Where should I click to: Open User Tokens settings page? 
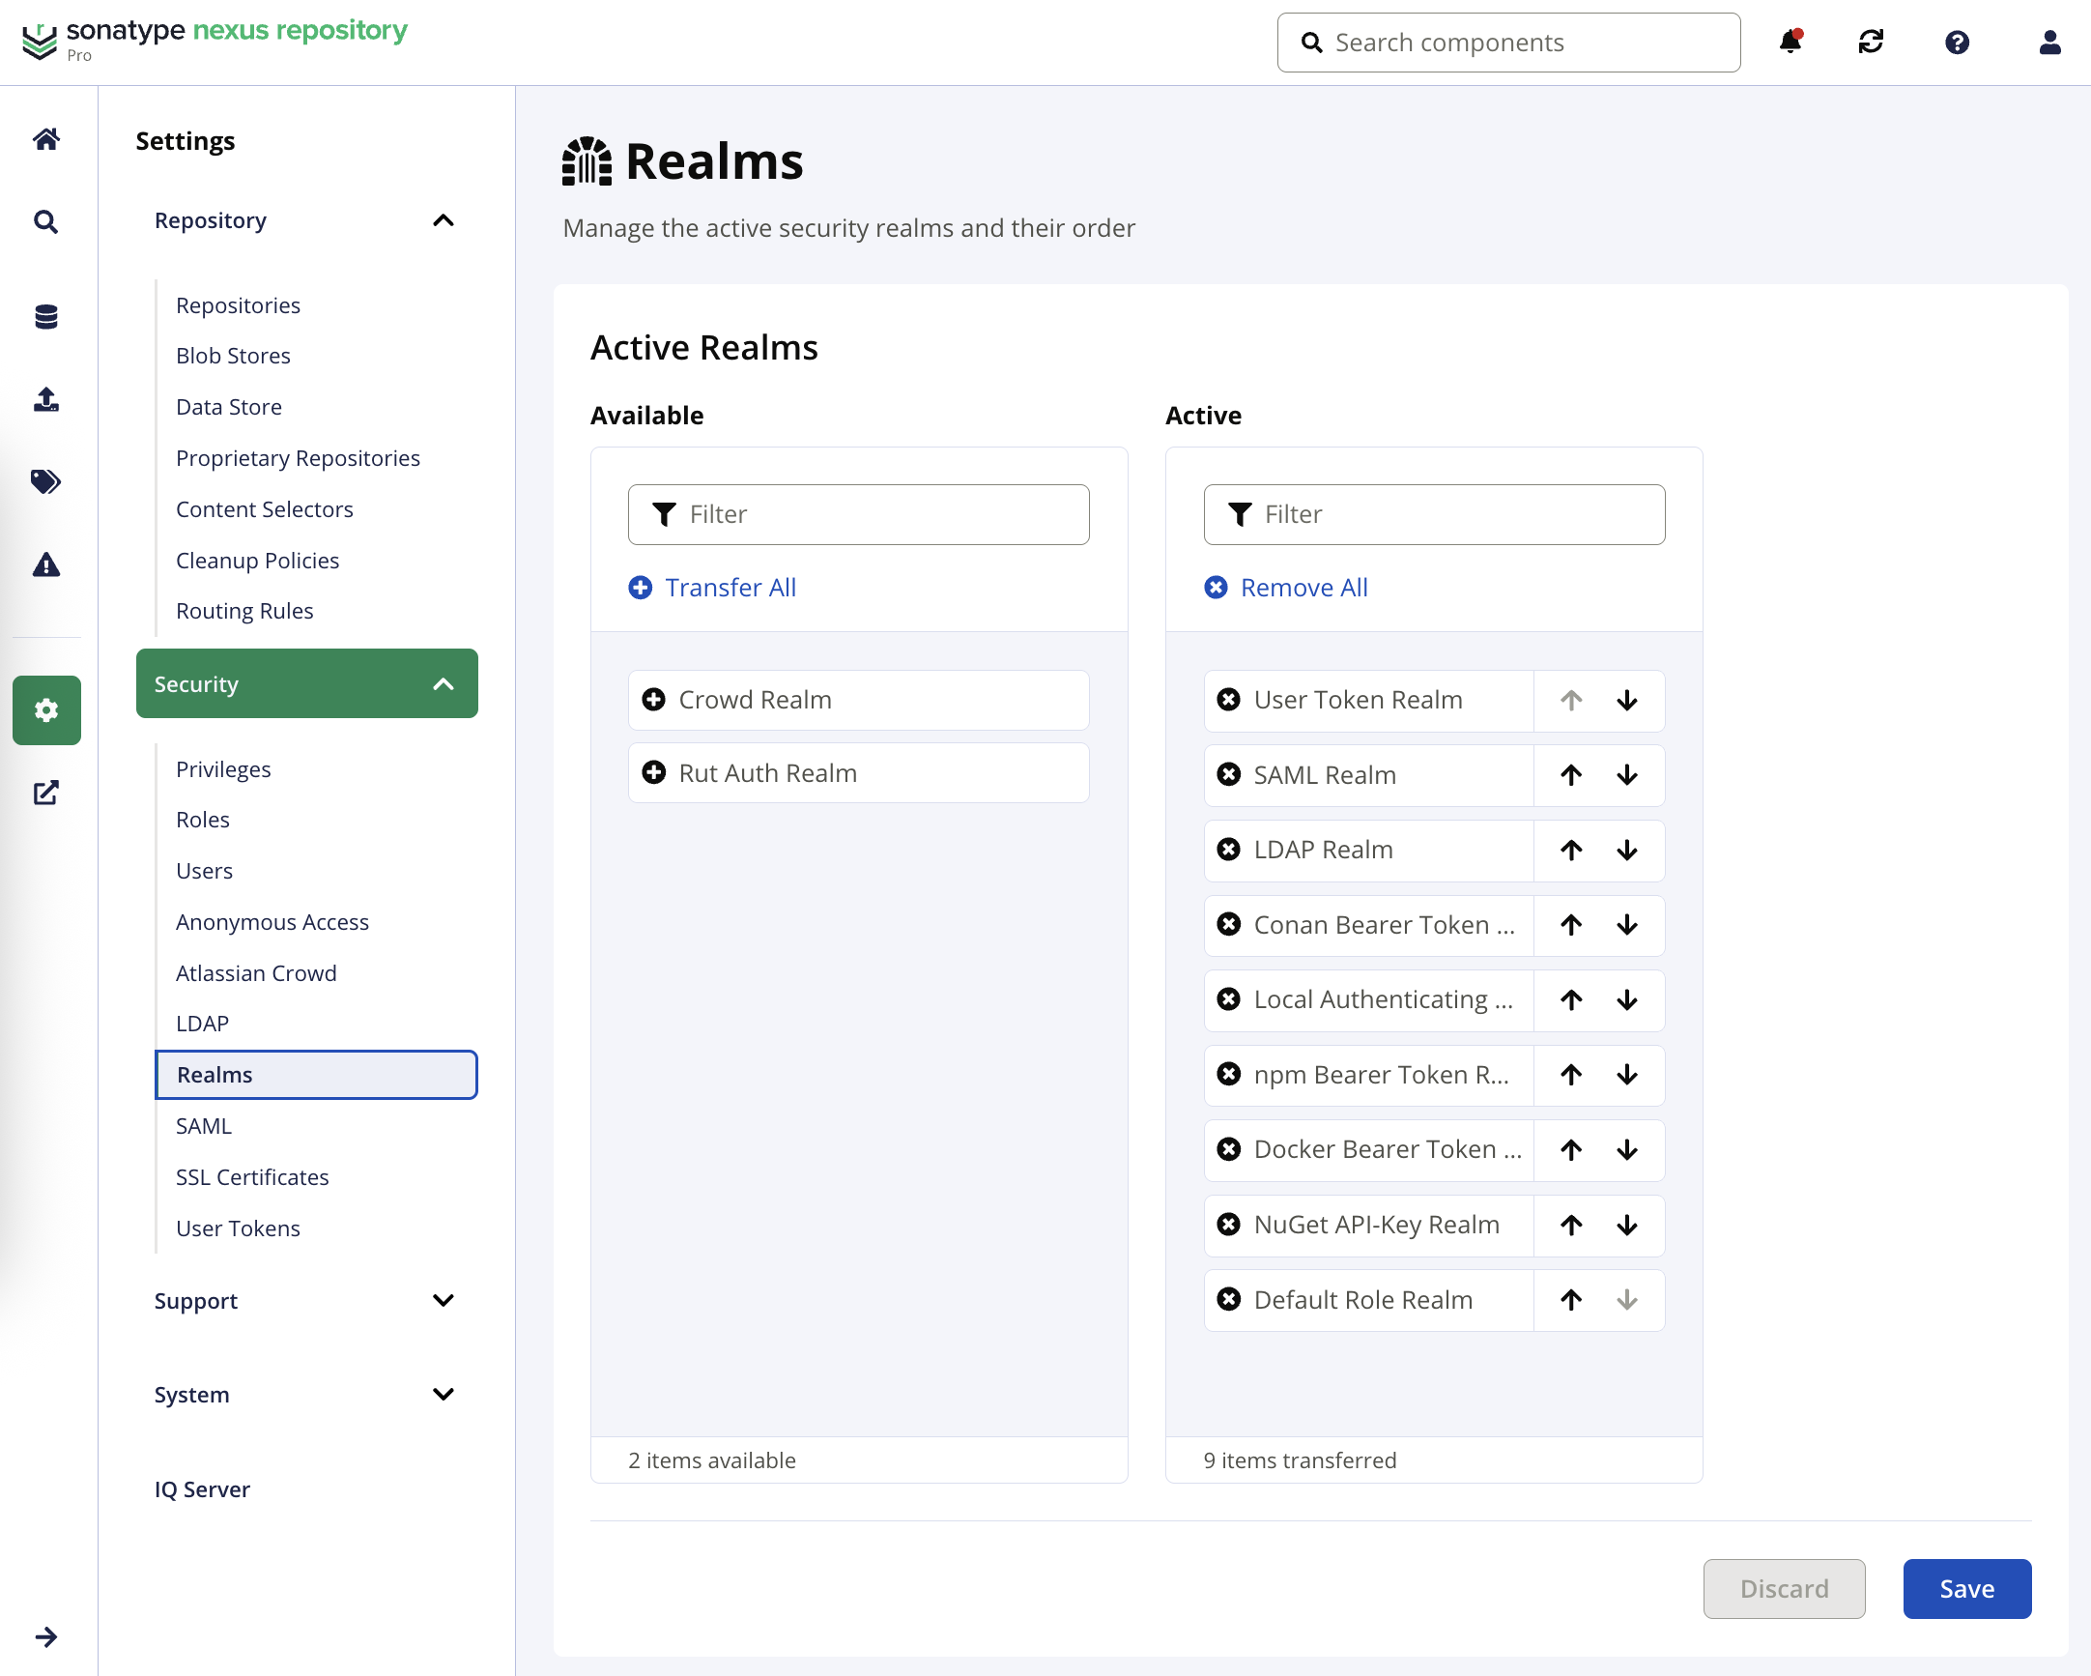pos(238,1228)
